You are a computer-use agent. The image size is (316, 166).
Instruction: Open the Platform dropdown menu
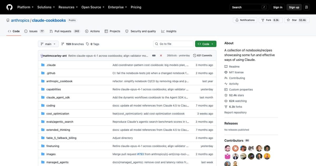click(25, 7)
